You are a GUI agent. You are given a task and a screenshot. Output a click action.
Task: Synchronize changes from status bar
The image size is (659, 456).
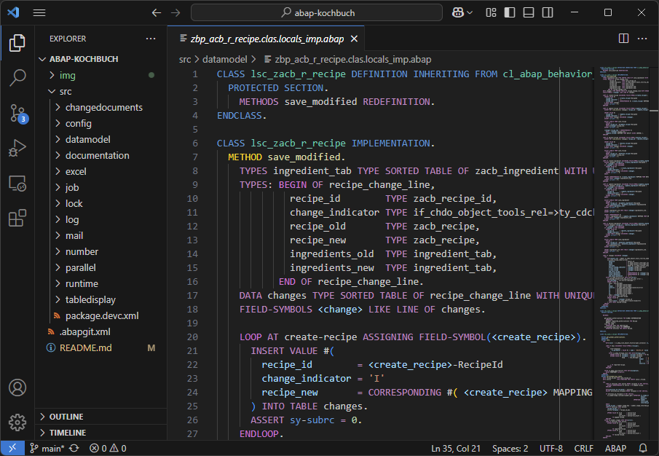pyautogui.click(x=74, y=449)
